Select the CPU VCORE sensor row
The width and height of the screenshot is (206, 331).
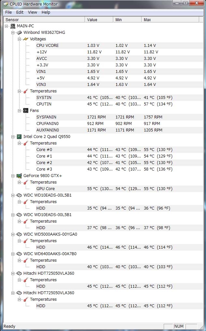[x=48, y=46]
